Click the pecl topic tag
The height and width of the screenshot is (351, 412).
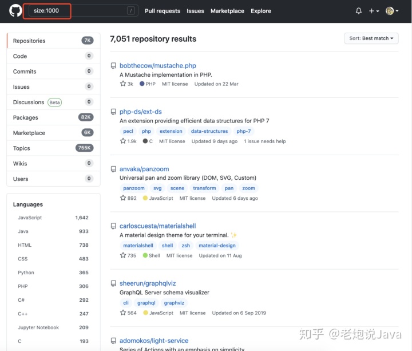[128, 131]
